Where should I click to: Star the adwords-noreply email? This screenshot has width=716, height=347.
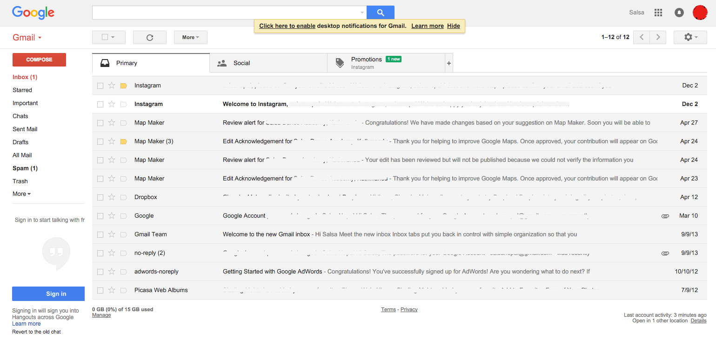pyautogui.click(x=112, y=272)
